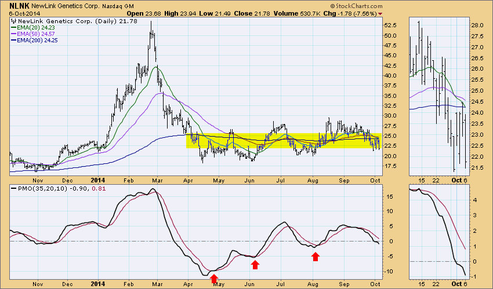493x289 pixels.
Task: Click the Volume 530.7K value
Action: [297, 13]
